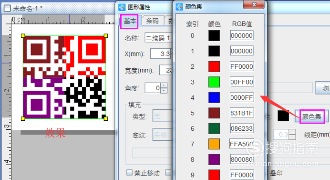This screenshot has width=330, height=180.
Task: Switch to the 条码 tab
Action: [x=153, y=21]
